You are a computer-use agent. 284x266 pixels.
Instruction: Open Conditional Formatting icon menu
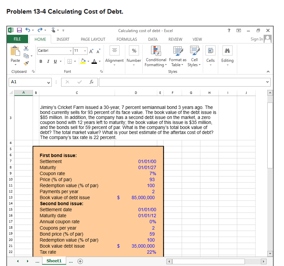[155, 50]
